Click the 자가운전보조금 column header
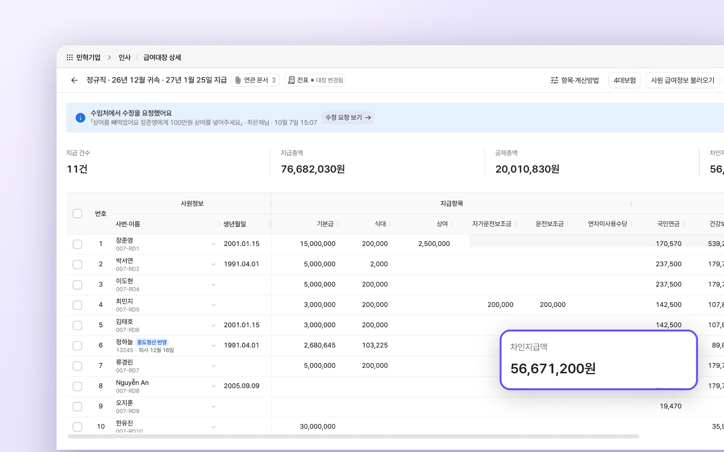The height and width of the screenshot is (452, 724). [x=491, y=224]
